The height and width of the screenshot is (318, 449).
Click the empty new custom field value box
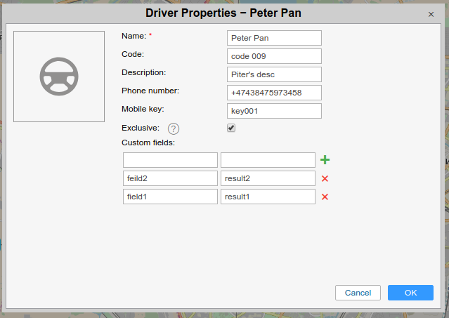tap(268, 160)
